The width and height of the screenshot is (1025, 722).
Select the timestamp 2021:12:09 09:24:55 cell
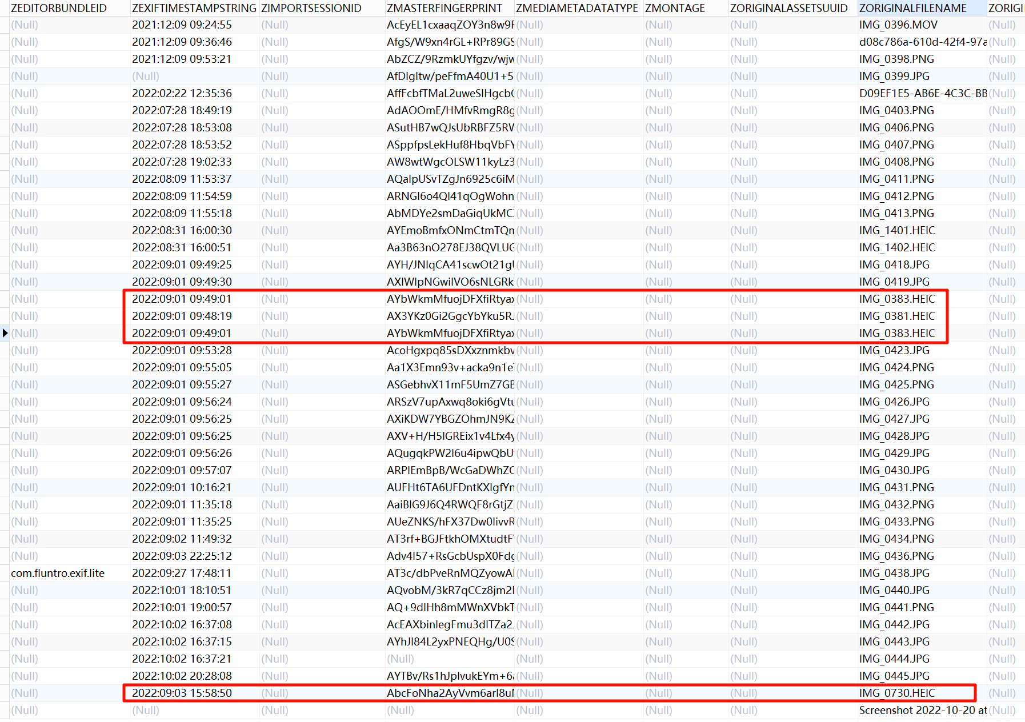tap(182, 25)
